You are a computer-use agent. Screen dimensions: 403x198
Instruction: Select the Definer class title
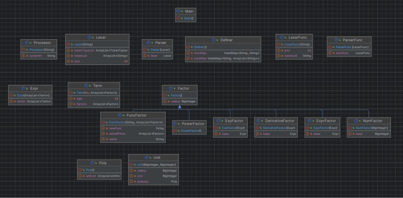(x=226, y=40)
